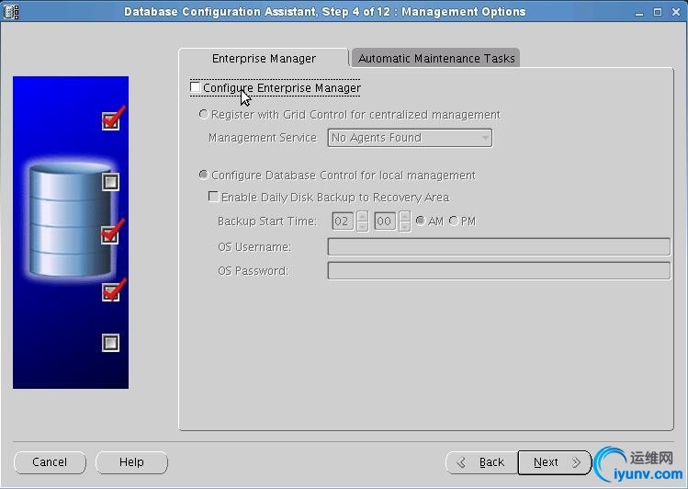This screenshot has width=688, height=489.
Task: Choose Configure Database Control for local management
Action: click(x=203, y=175)
